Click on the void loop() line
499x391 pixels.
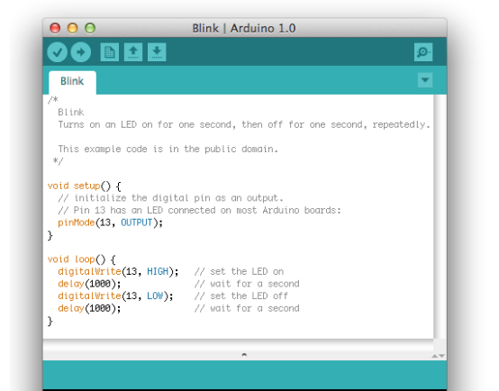[x=81, y=259]
